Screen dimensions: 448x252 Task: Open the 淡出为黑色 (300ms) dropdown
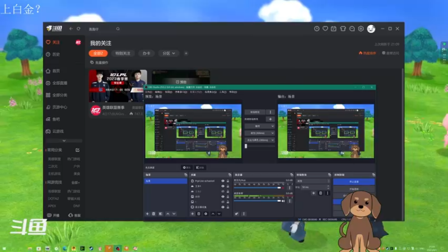pyautogui.click(x=260, y=141)
